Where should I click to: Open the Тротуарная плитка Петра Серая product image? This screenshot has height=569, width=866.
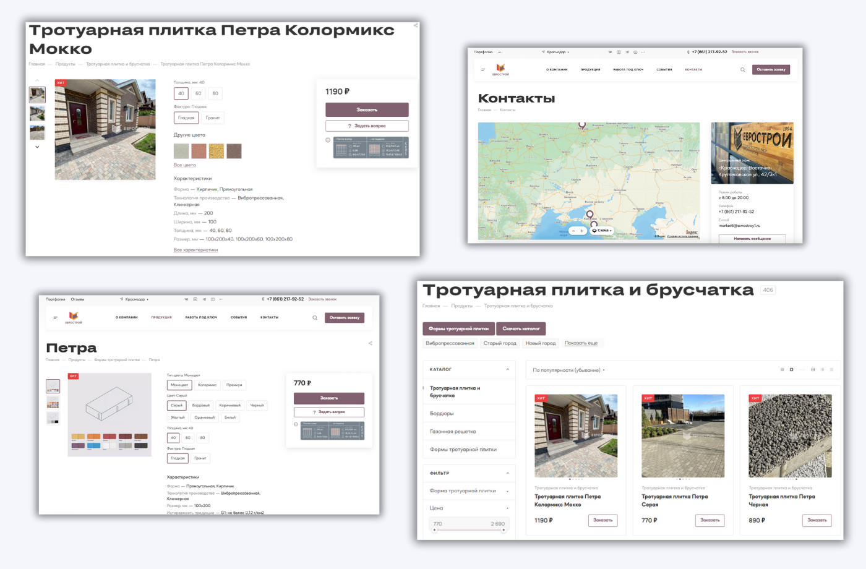point(682,436)
